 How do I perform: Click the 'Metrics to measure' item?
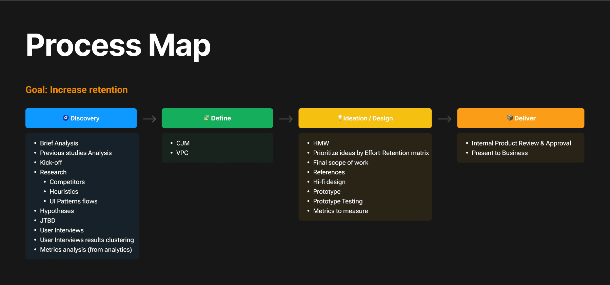pyautogui.click(x=340, y=211)
